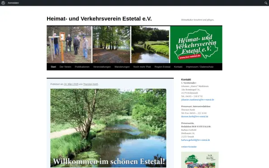
Task: Click the Estetaler magazine cover thumbnail
Action: (200, 160)
